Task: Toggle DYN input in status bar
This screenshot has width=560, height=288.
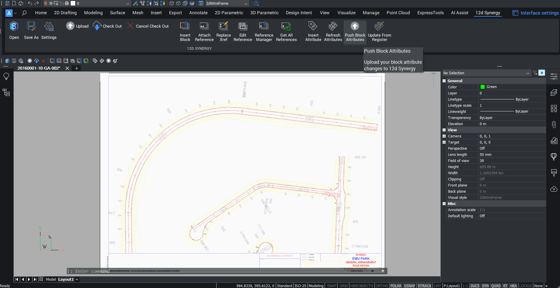Action: 486,286
